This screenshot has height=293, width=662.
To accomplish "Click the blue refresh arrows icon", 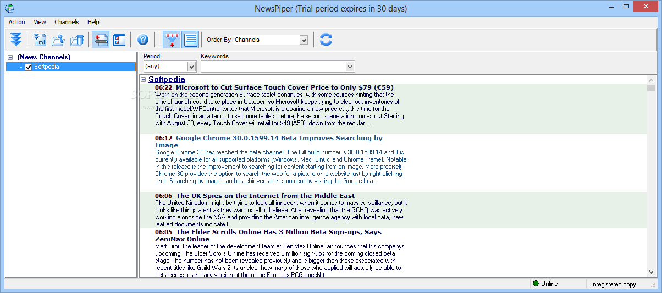I will (x=326, y=40).
